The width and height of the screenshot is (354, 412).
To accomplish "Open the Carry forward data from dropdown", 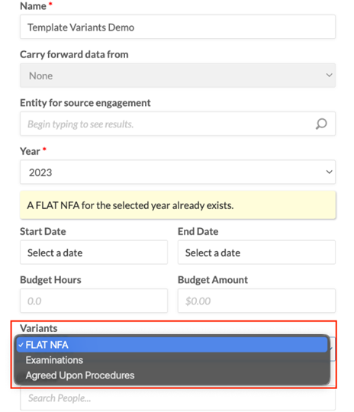I will coord(178,76).
